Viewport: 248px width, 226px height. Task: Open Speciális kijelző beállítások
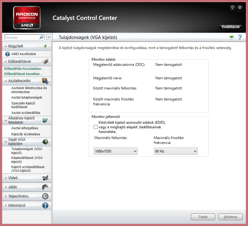pyautogui.click(x=23, y=105)
